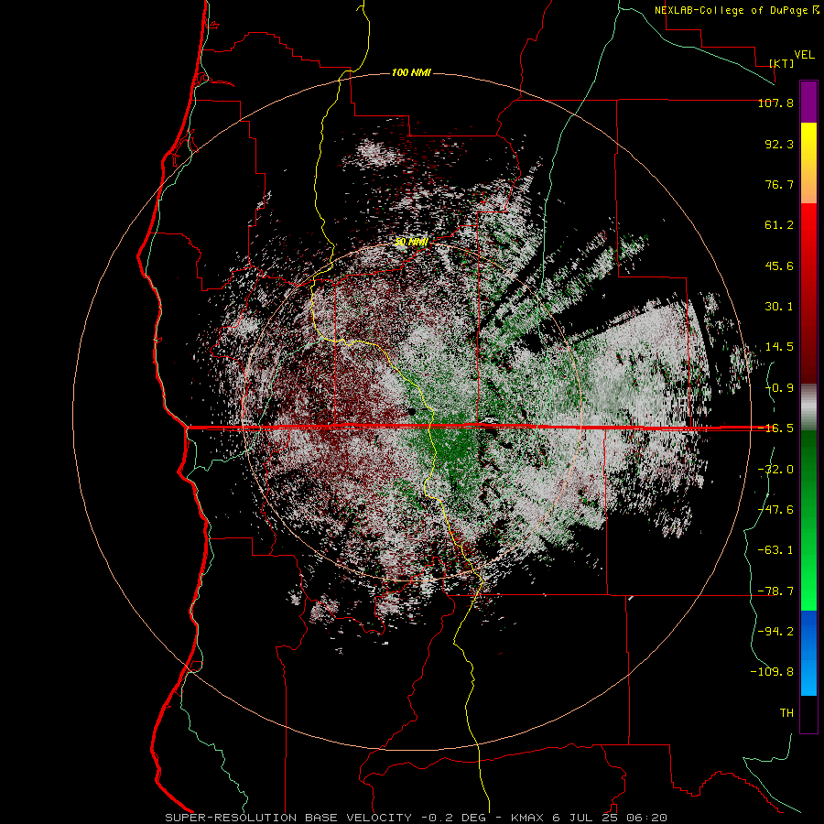
Task: Click the VEL legend heading
Action: [x=804, y=55]
